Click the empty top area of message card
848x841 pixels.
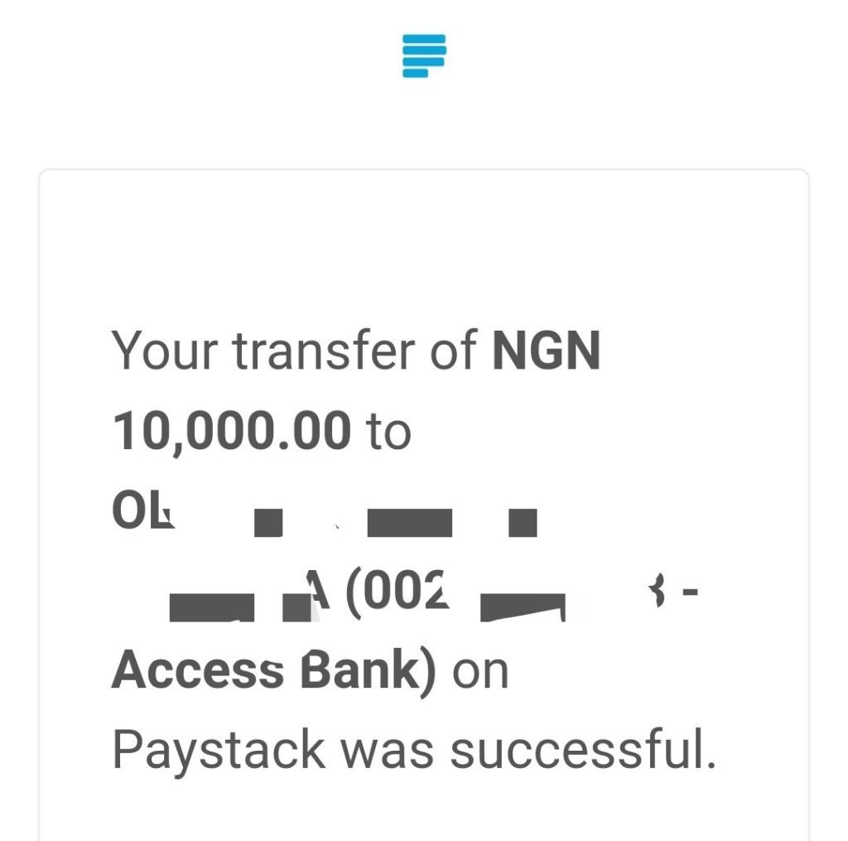click(424, 244)
